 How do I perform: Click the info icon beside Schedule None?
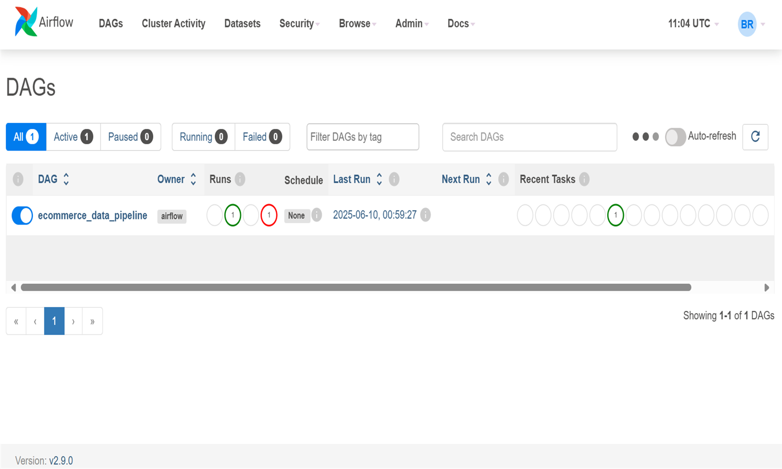point(316,215)
